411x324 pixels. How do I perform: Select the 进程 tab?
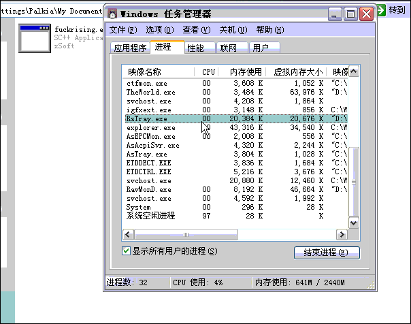click(x=167, y=47)
